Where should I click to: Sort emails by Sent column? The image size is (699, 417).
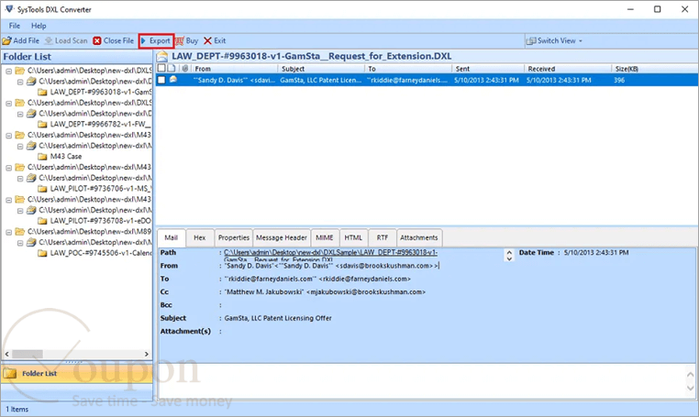click(x=488, y=69)
